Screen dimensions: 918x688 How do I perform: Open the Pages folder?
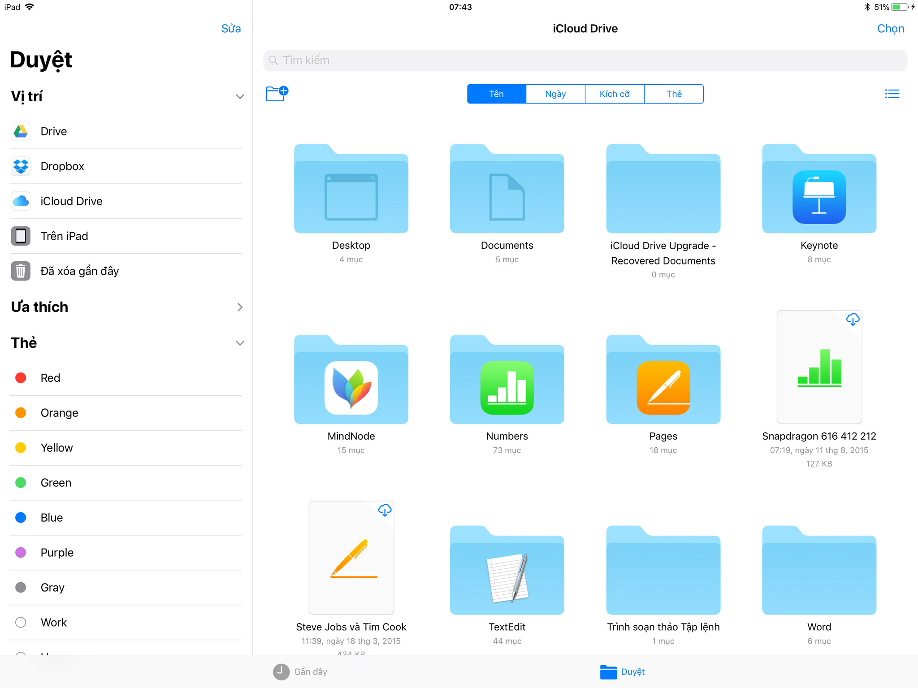coord(663,379)
